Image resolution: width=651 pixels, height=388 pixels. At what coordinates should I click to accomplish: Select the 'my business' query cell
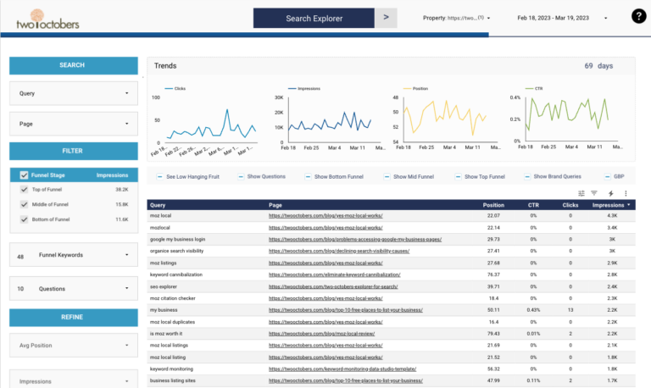pos(164,310)
